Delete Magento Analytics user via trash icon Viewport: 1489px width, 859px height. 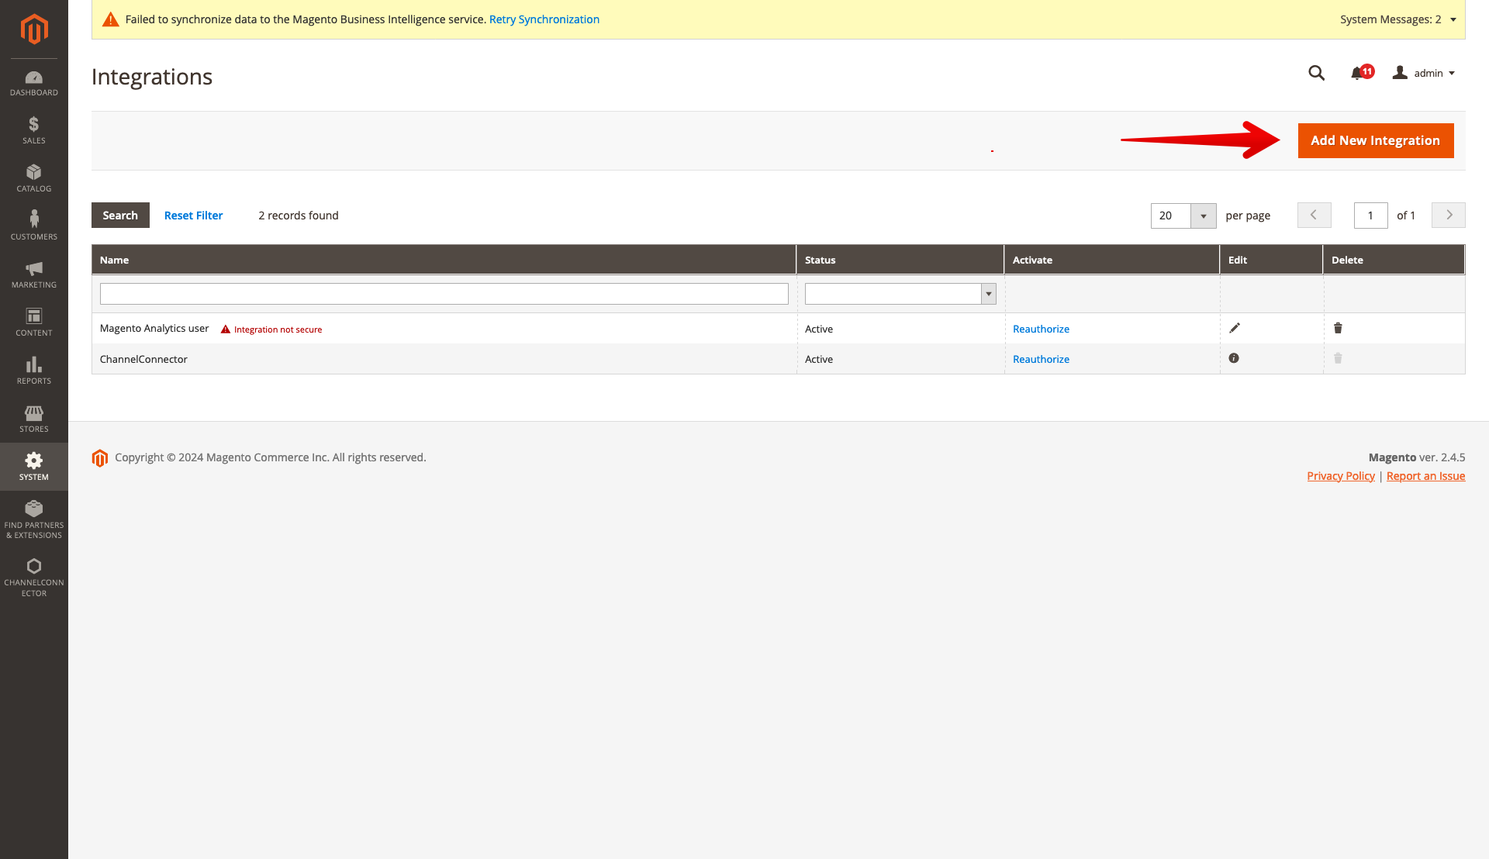pos(1338,328)
